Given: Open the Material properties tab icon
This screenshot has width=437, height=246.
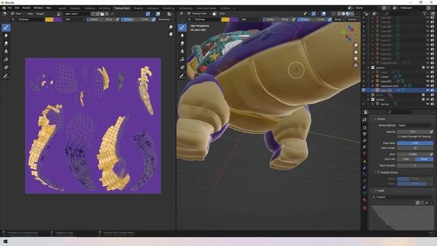Looking at the screenshot, I should point(365,200).
